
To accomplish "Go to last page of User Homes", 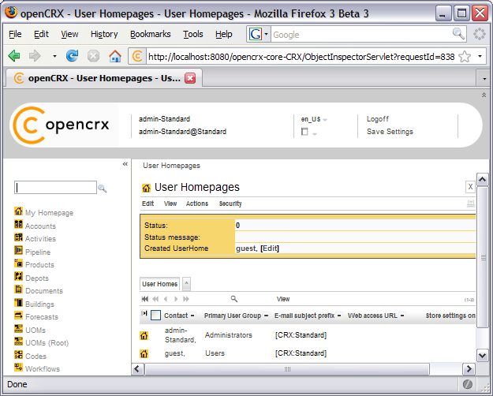I will point(186,299).
